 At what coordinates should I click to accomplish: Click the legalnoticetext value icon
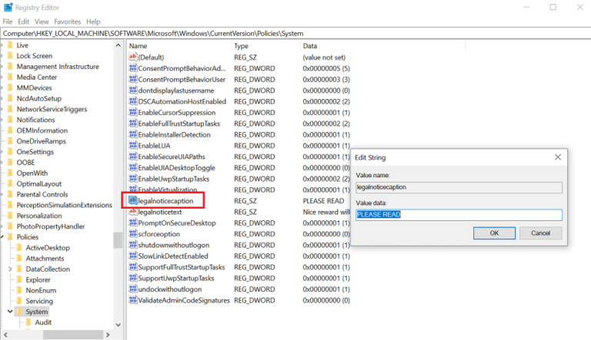click(132, 212)
